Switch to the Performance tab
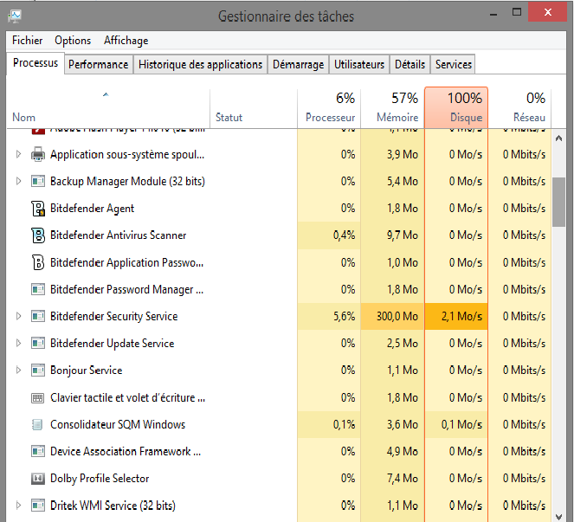The width and height of the screenshot is (574, 522). tap(99, 64)
